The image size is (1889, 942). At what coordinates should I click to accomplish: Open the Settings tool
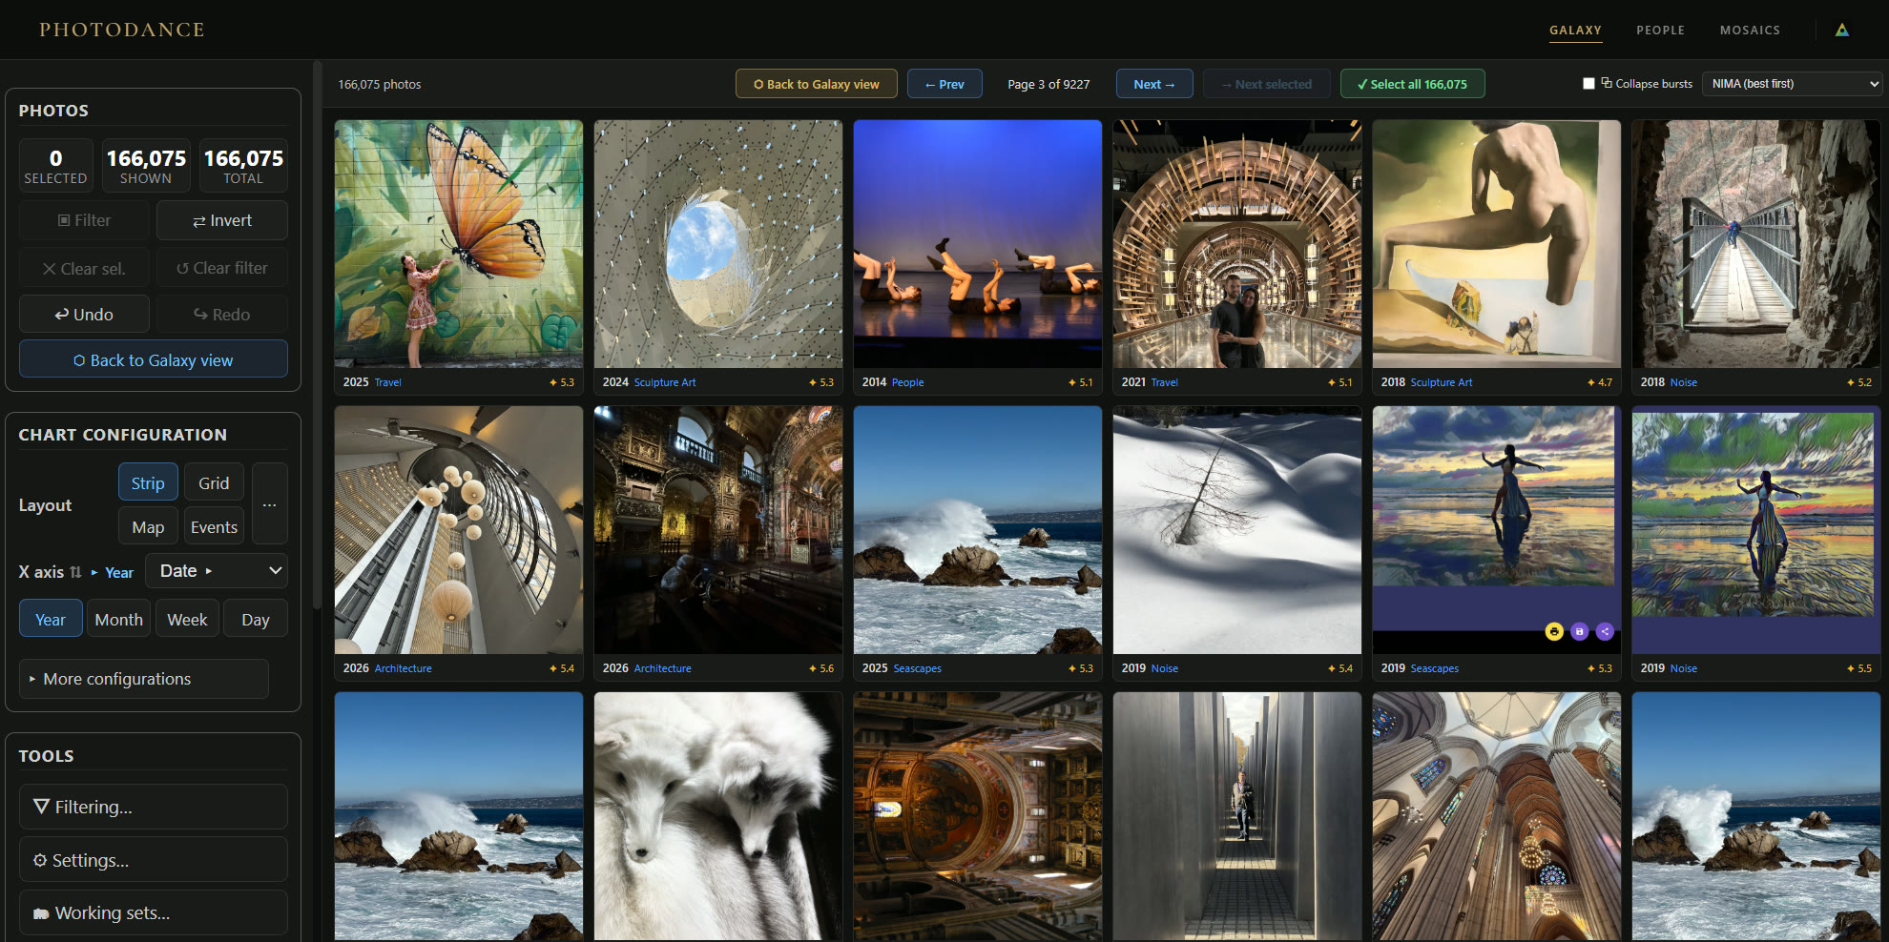pyautogui.click(x=154, y=860)
